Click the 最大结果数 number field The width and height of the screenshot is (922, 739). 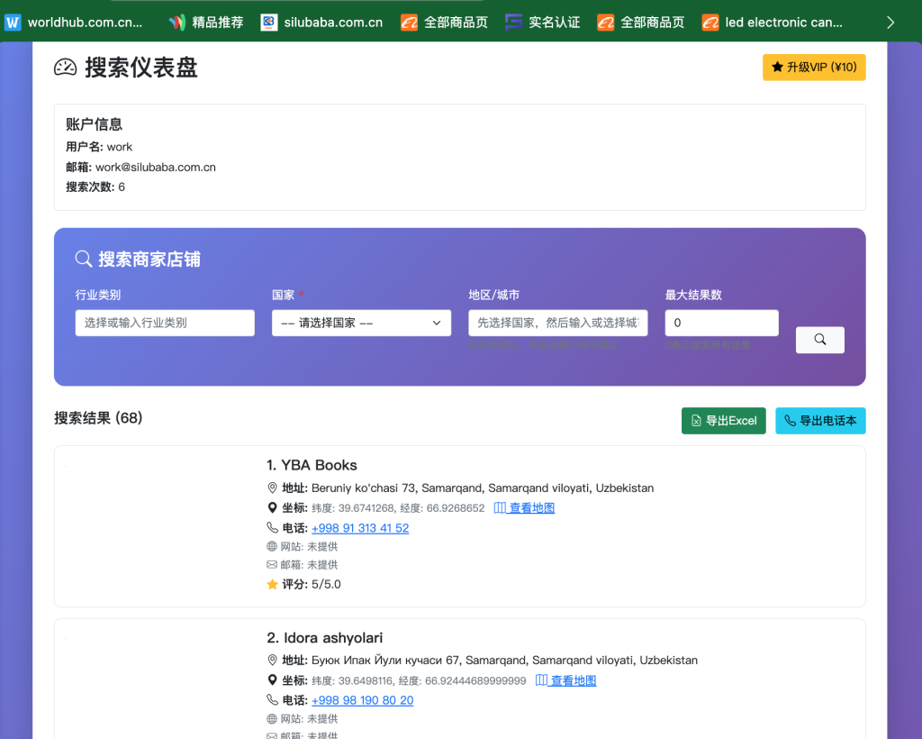coord(721,323)
